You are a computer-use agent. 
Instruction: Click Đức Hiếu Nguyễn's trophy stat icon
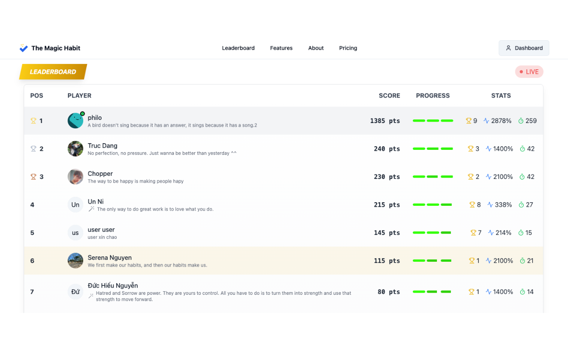click(x=471, y=292)
